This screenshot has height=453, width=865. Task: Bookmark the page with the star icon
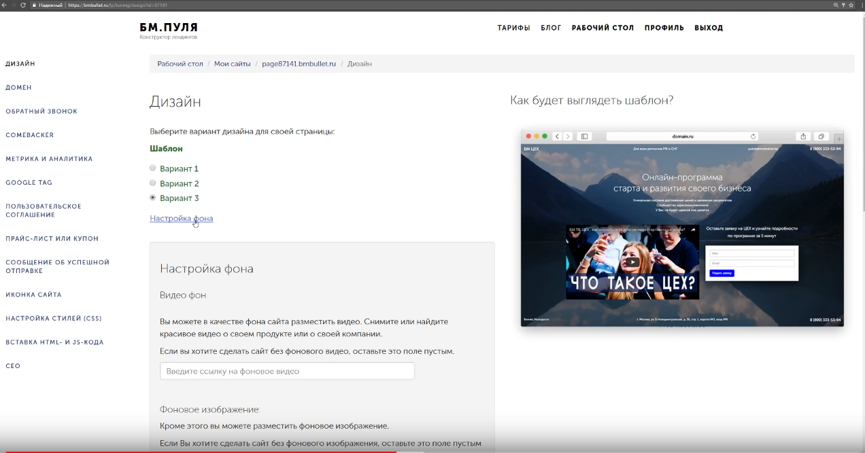[x=851, y=5]
